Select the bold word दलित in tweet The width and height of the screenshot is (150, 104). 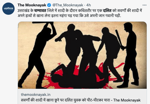coord(107,11)
